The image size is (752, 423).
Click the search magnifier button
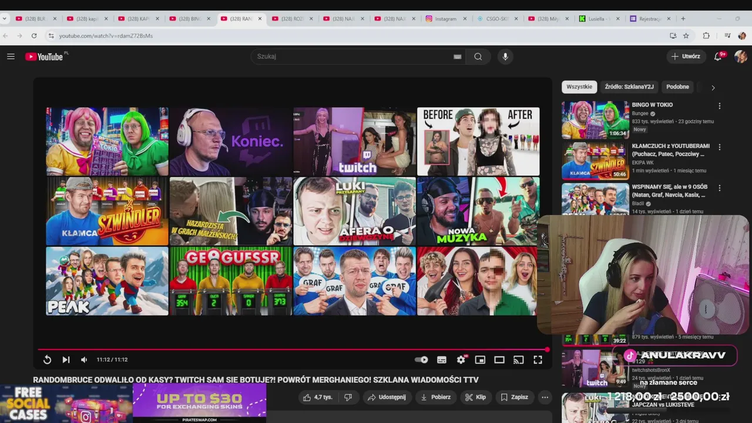point(478,56)
